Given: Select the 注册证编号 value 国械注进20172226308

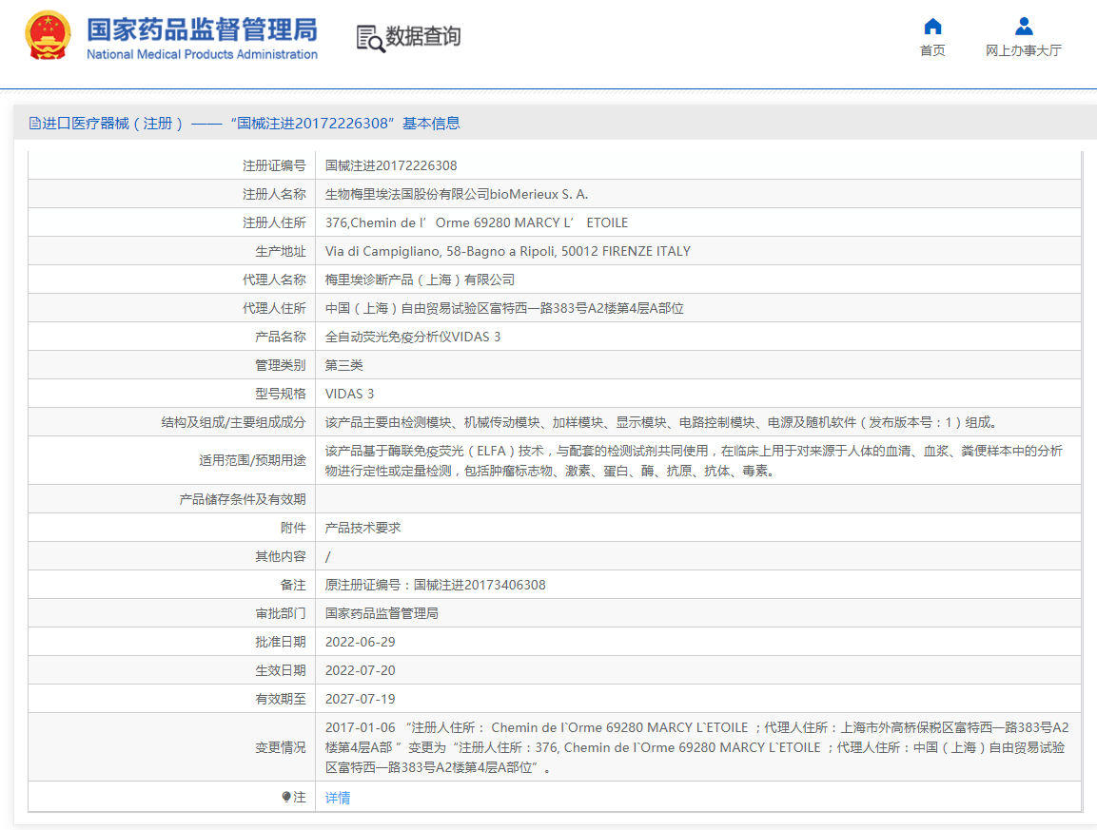Looking at the screenshot, I should click(391, 165).
